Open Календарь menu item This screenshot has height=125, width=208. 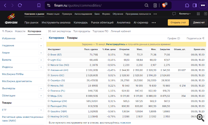pos(81,22)
